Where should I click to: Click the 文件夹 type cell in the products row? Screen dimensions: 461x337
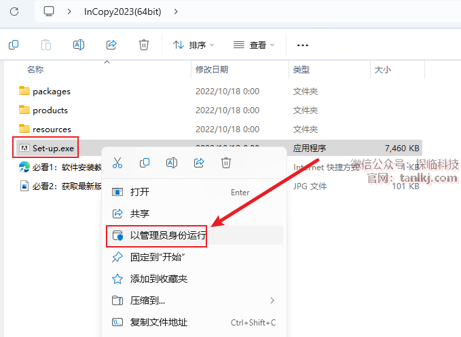(x=305, y=111)
